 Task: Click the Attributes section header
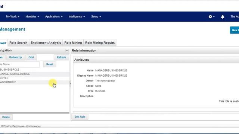tap(156, 60)
